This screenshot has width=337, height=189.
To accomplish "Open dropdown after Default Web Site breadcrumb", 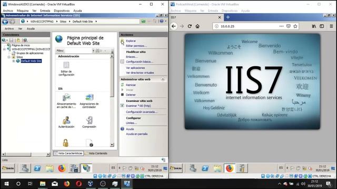I will pos(96,22).
